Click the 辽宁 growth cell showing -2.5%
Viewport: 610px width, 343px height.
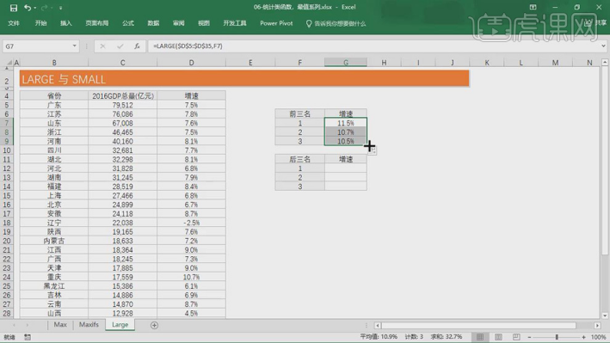coord(191,223)
